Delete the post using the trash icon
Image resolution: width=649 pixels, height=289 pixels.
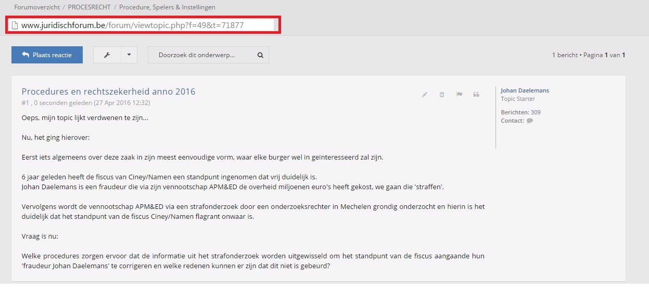[442, 95]
